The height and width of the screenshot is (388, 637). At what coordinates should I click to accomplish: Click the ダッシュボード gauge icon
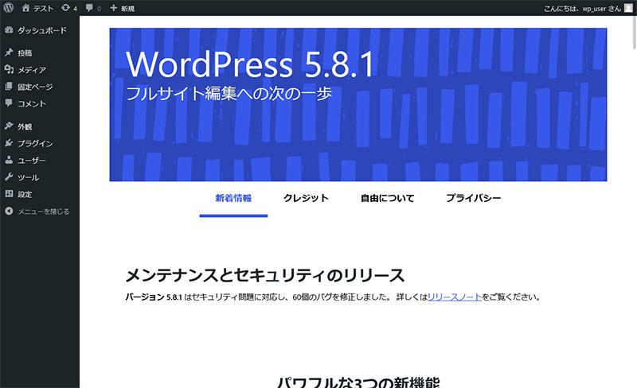point(9,30)
